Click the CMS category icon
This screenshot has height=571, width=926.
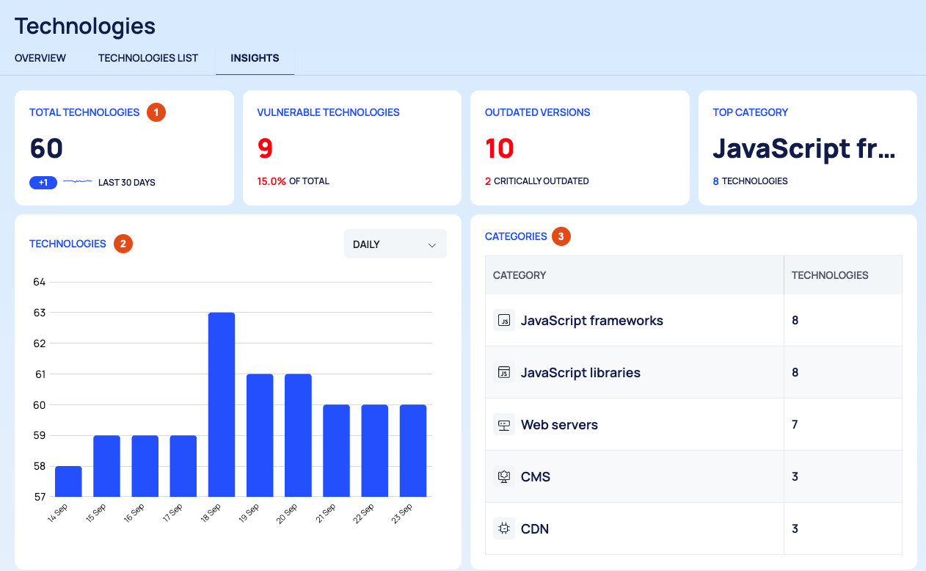coord(504,477)
